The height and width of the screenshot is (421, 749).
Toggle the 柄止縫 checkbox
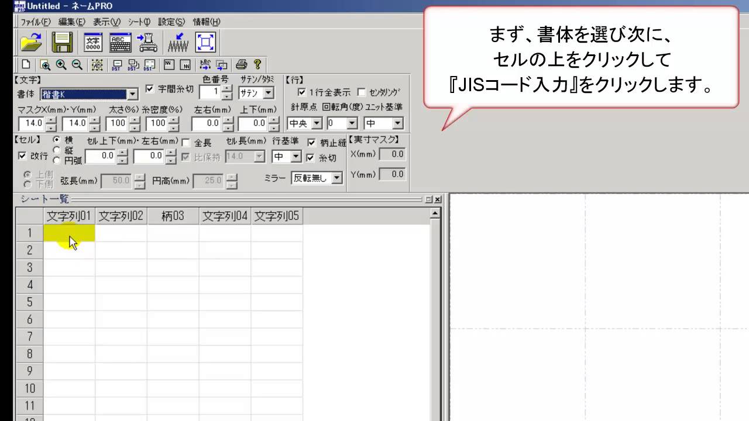311,142
